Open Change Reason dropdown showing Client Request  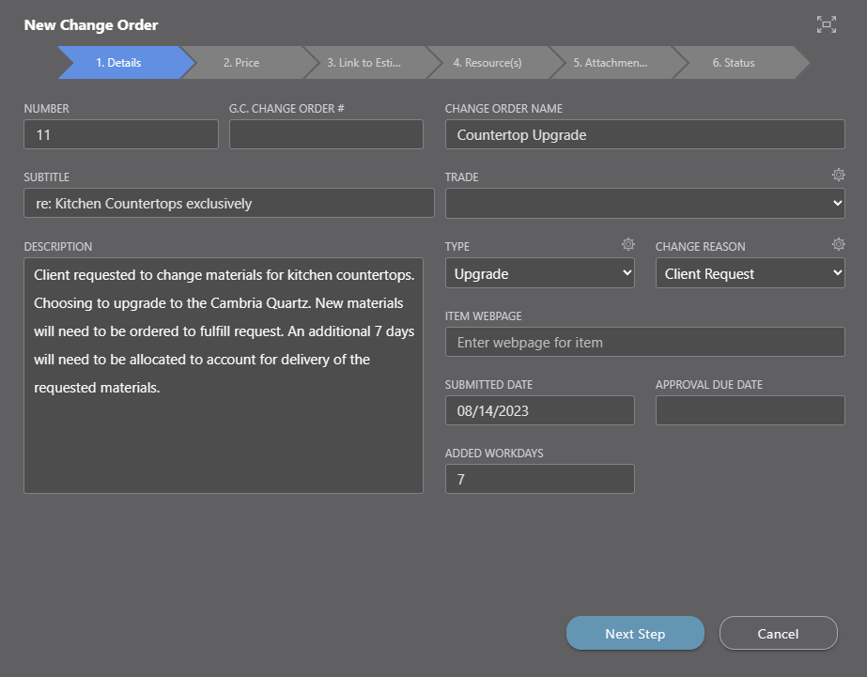(x=750, y=273)
